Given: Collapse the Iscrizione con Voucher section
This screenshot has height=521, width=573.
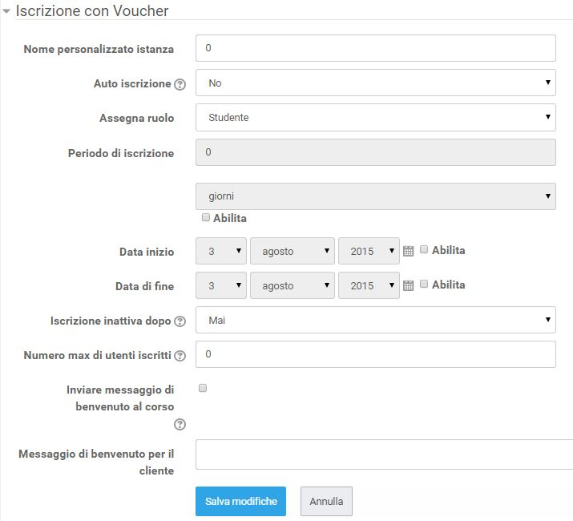Looking at the screenshot, I should pos(6,11).
